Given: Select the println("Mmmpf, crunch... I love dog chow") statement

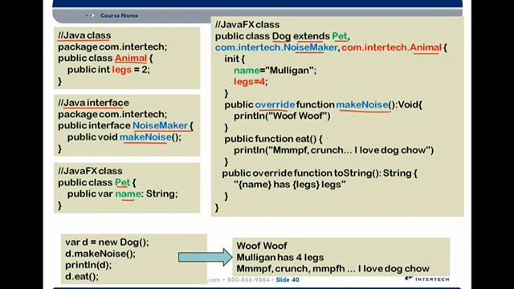Looking at the screenshot, I should click(334, 150).
